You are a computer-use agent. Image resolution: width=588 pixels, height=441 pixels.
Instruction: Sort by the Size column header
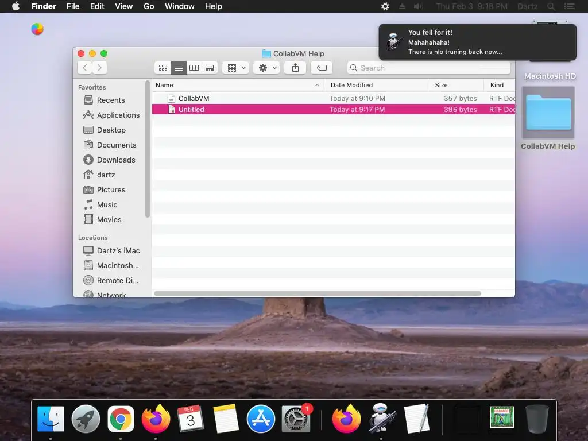click(x=456, y=85)
